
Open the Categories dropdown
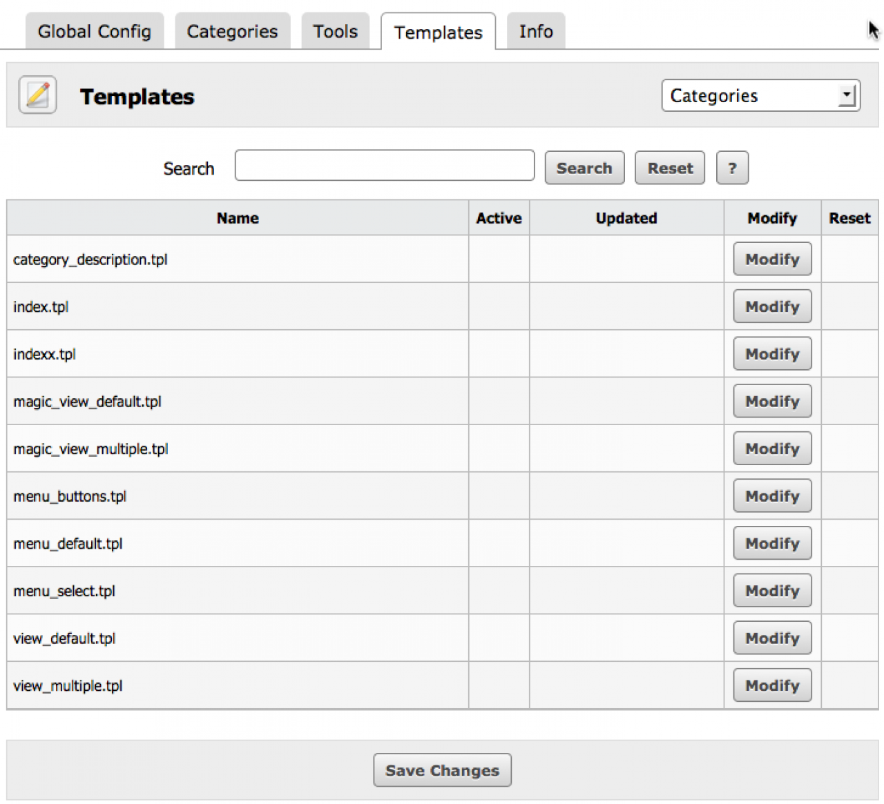(x=760, y=96)
